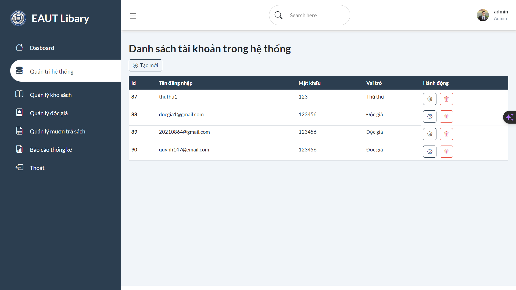This screenshot has width=516, height=290.
Task: Click the admin avatar picture
Action: pyautogui.click(x=483, y=15)
